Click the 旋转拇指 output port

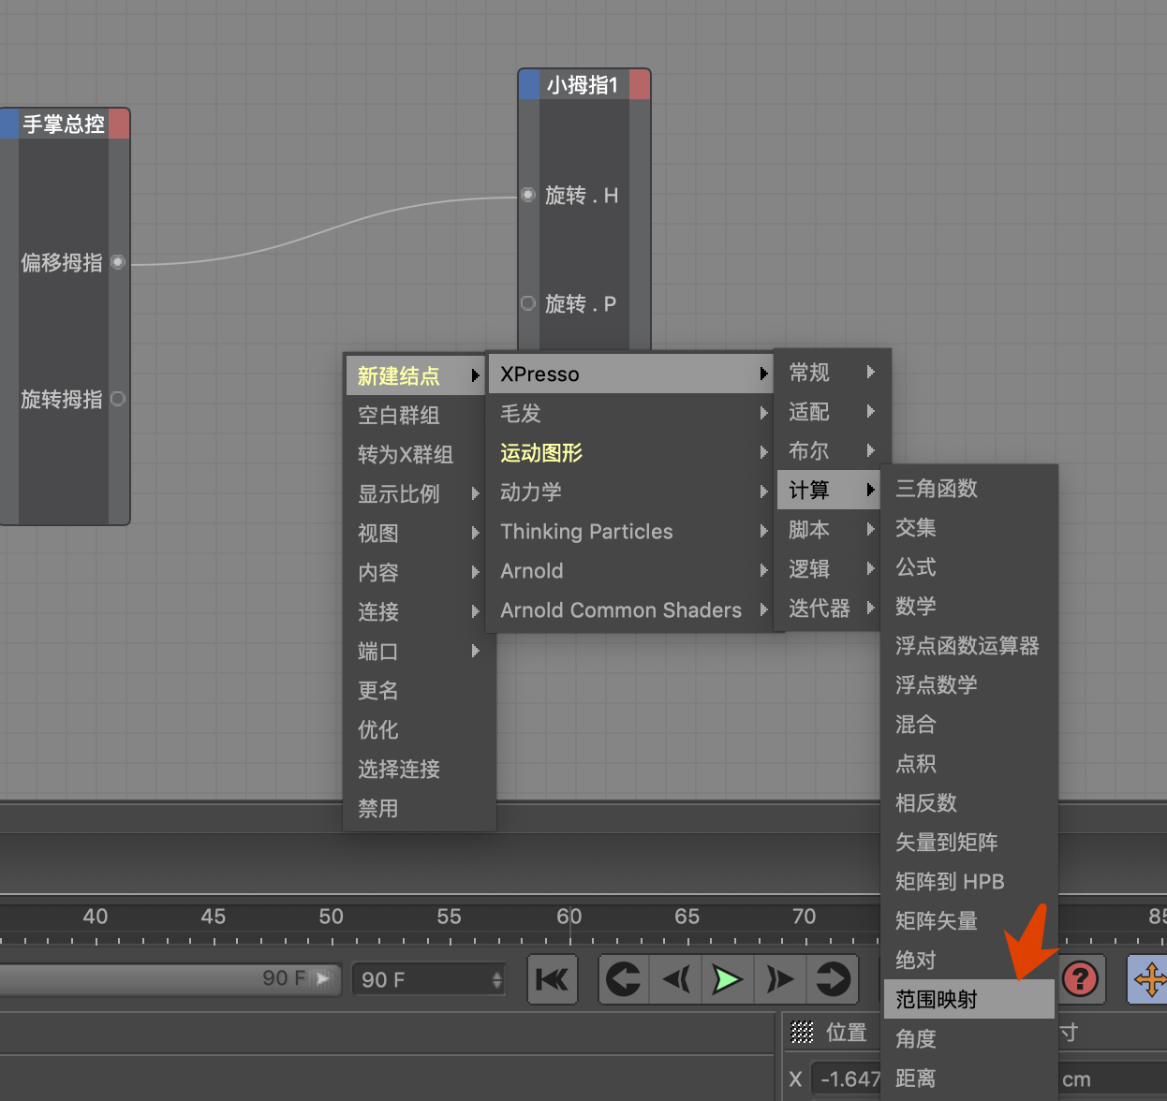118,399
